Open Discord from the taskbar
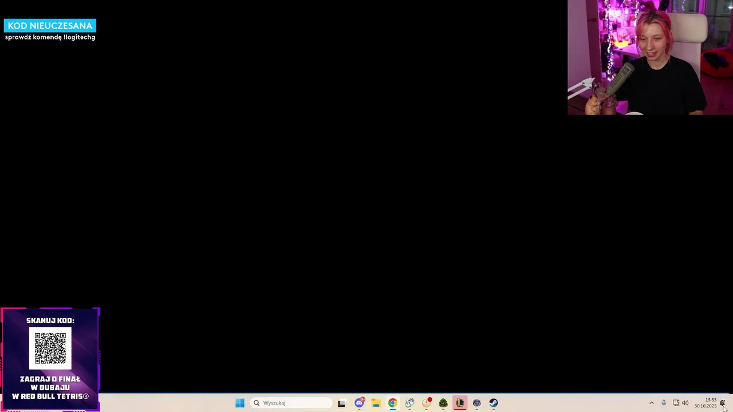The height and width of the screenshot is (412, 733). (359, 403)
